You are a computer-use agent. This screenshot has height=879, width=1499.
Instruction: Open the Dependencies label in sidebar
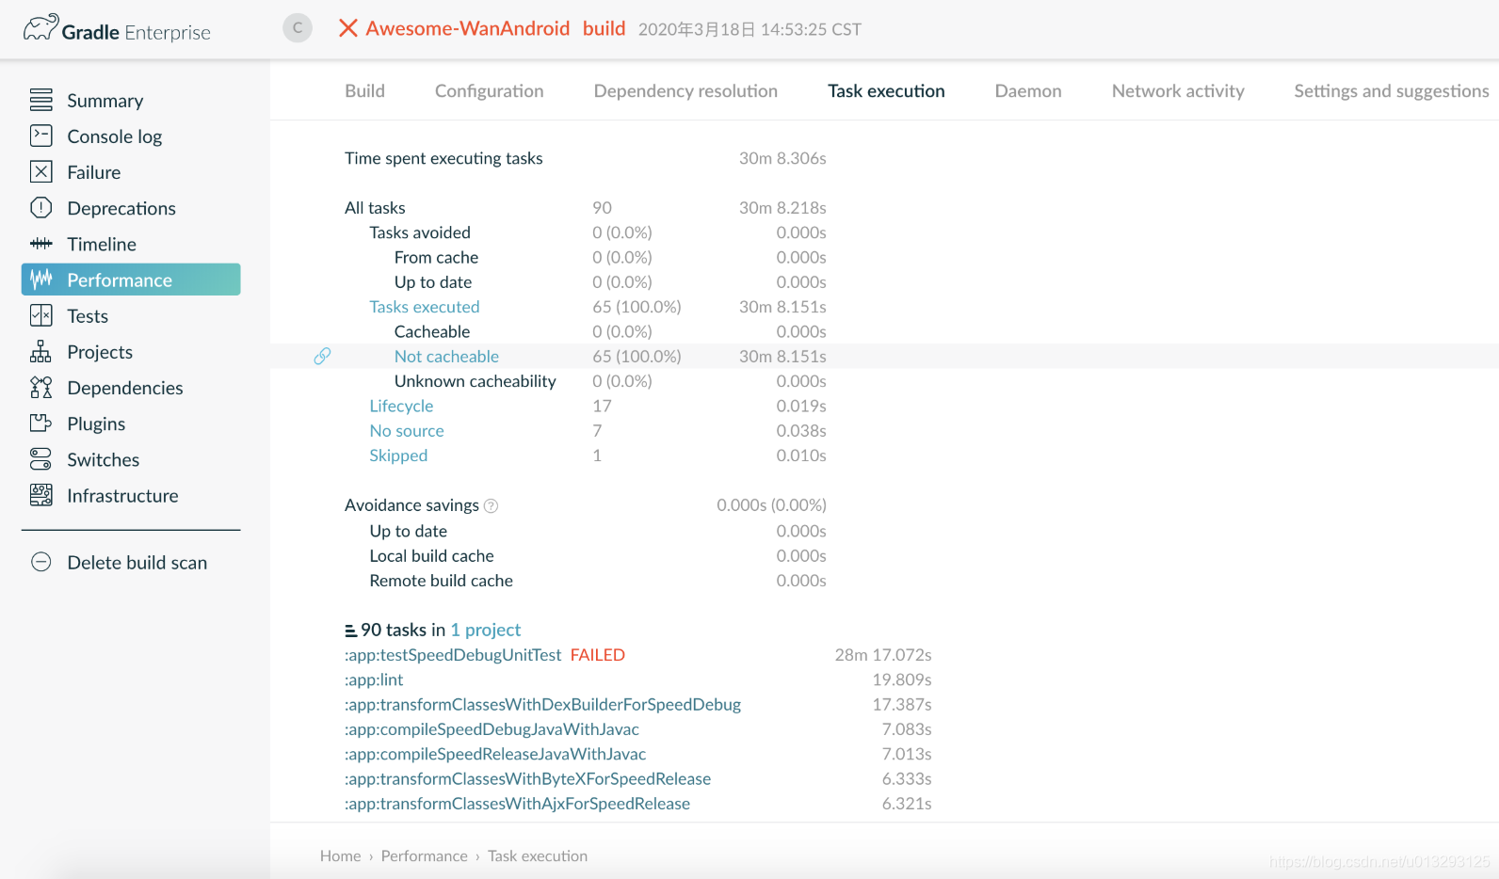coord(125,388)
